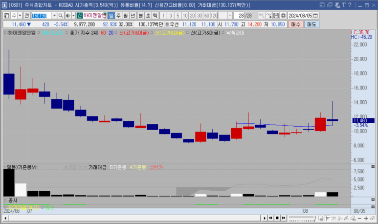378x224 pixels.
Task: Toggle the yellow 신(고가&대금) indicator checkbox
Action: [152, 33]
